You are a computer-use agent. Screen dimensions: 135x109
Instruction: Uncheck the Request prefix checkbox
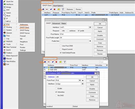click(79, 31)
